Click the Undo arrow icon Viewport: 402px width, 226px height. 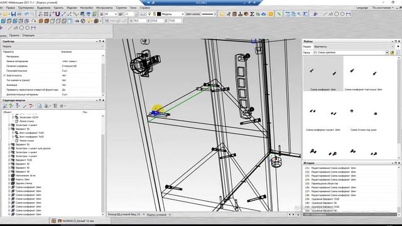[x=26, y=14]
